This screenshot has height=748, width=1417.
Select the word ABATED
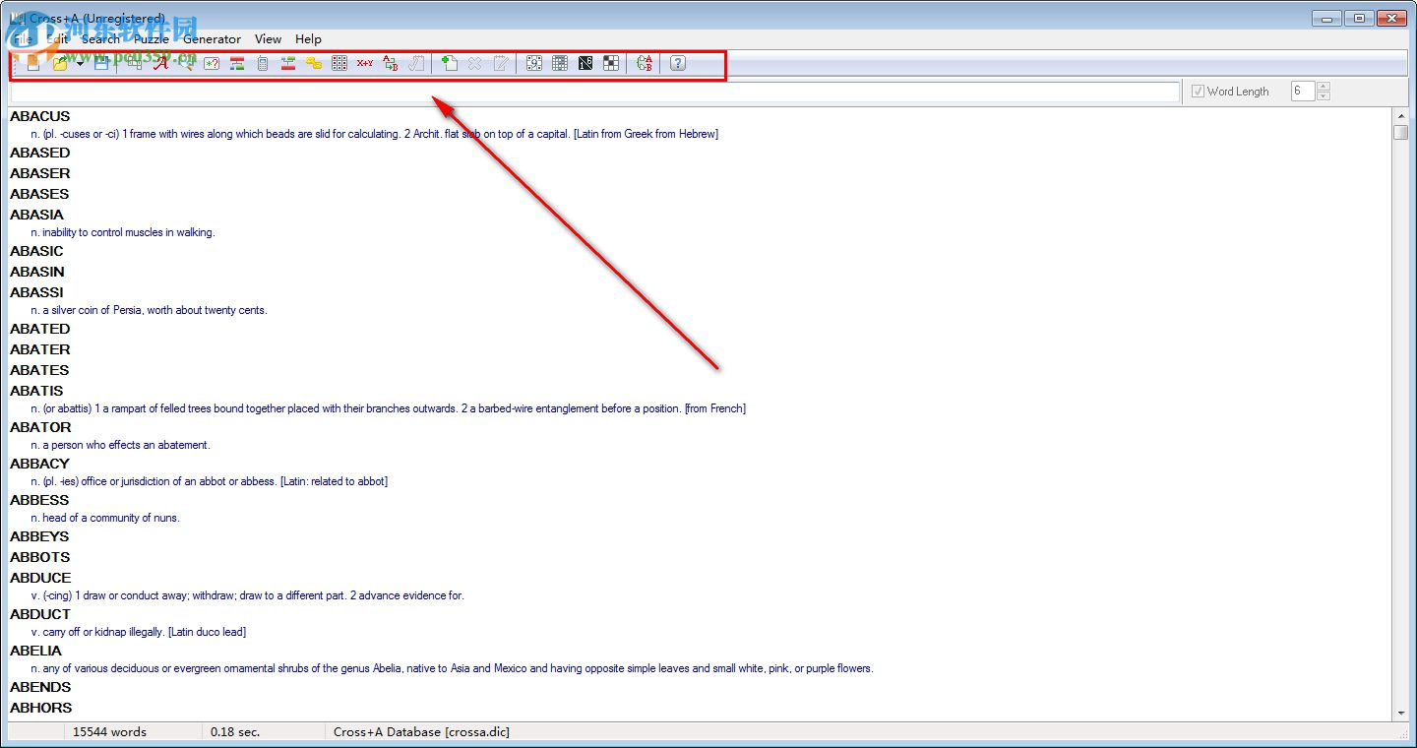tap(40, 329)
